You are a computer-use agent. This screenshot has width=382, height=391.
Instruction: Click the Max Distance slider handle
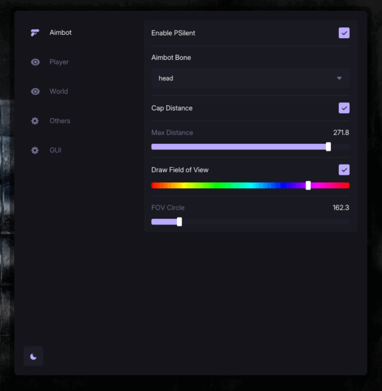(x=329, y=147)
